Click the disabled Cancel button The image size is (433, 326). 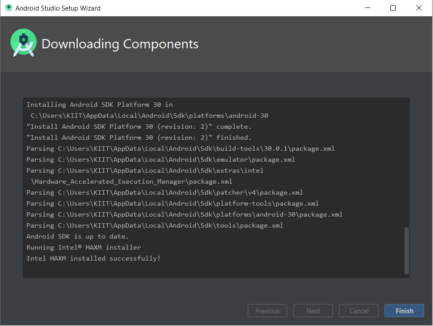pyautogui.click(x=359, y=311)
